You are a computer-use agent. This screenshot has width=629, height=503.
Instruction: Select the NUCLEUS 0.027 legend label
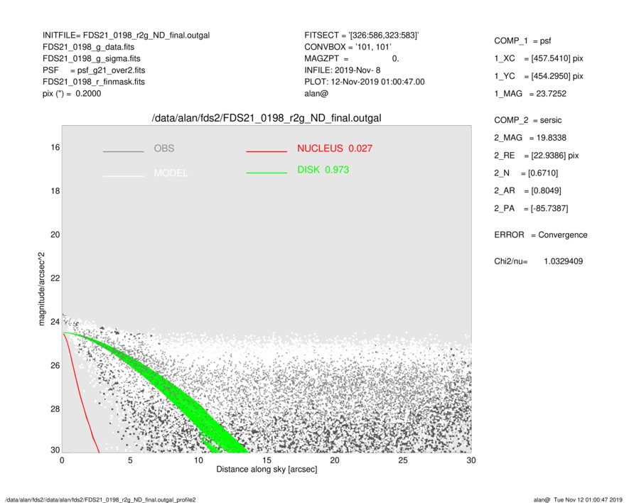tap(335, 148)
